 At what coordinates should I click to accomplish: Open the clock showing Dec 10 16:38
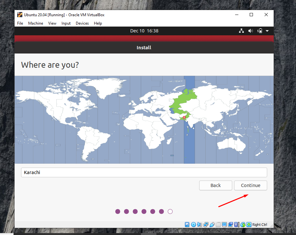144,31
